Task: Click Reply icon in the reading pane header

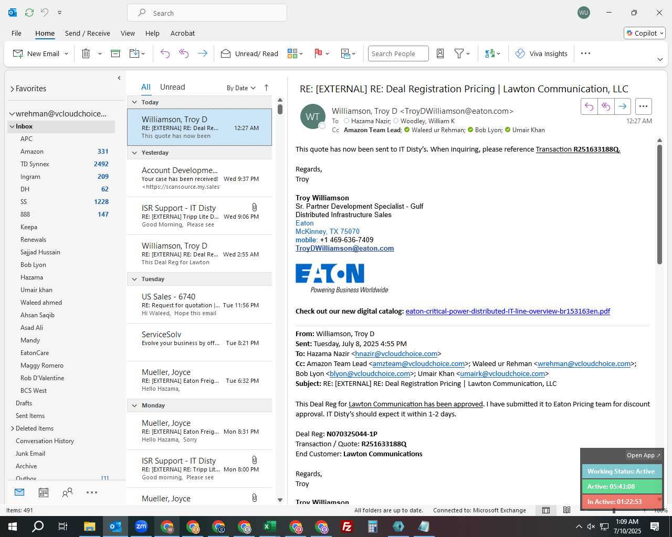Action: pos(589,106)
